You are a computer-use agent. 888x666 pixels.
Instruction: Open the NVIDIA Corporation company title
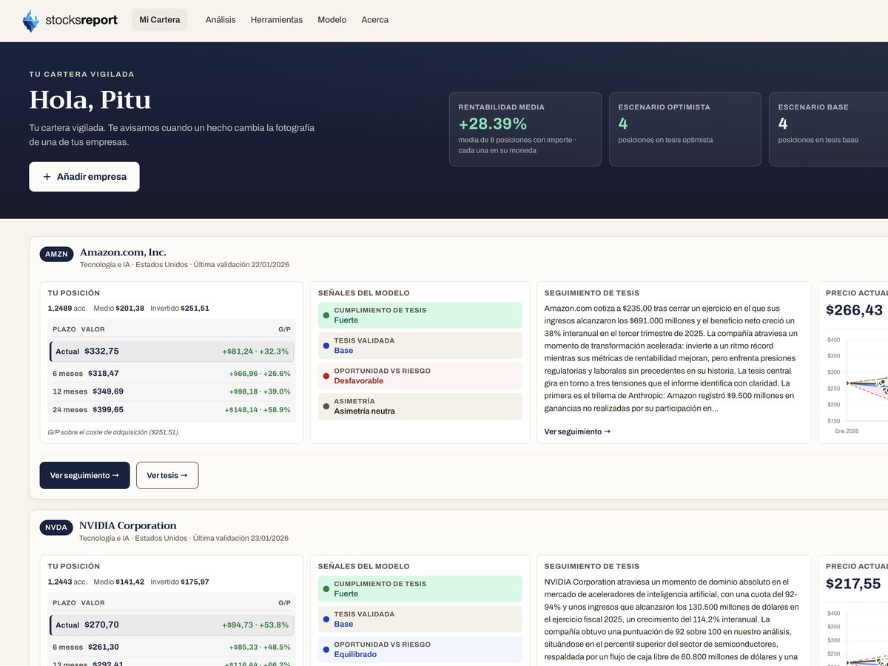click(128, 526)
